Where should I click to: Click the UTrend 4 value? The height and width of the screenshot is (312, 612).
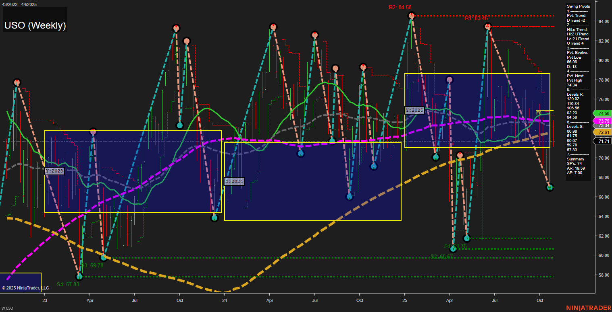coord(575,43)
